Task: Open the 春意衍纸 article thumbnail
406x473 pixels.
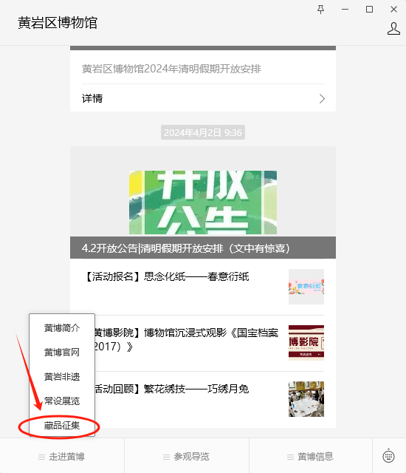Action: coord(306,287)
